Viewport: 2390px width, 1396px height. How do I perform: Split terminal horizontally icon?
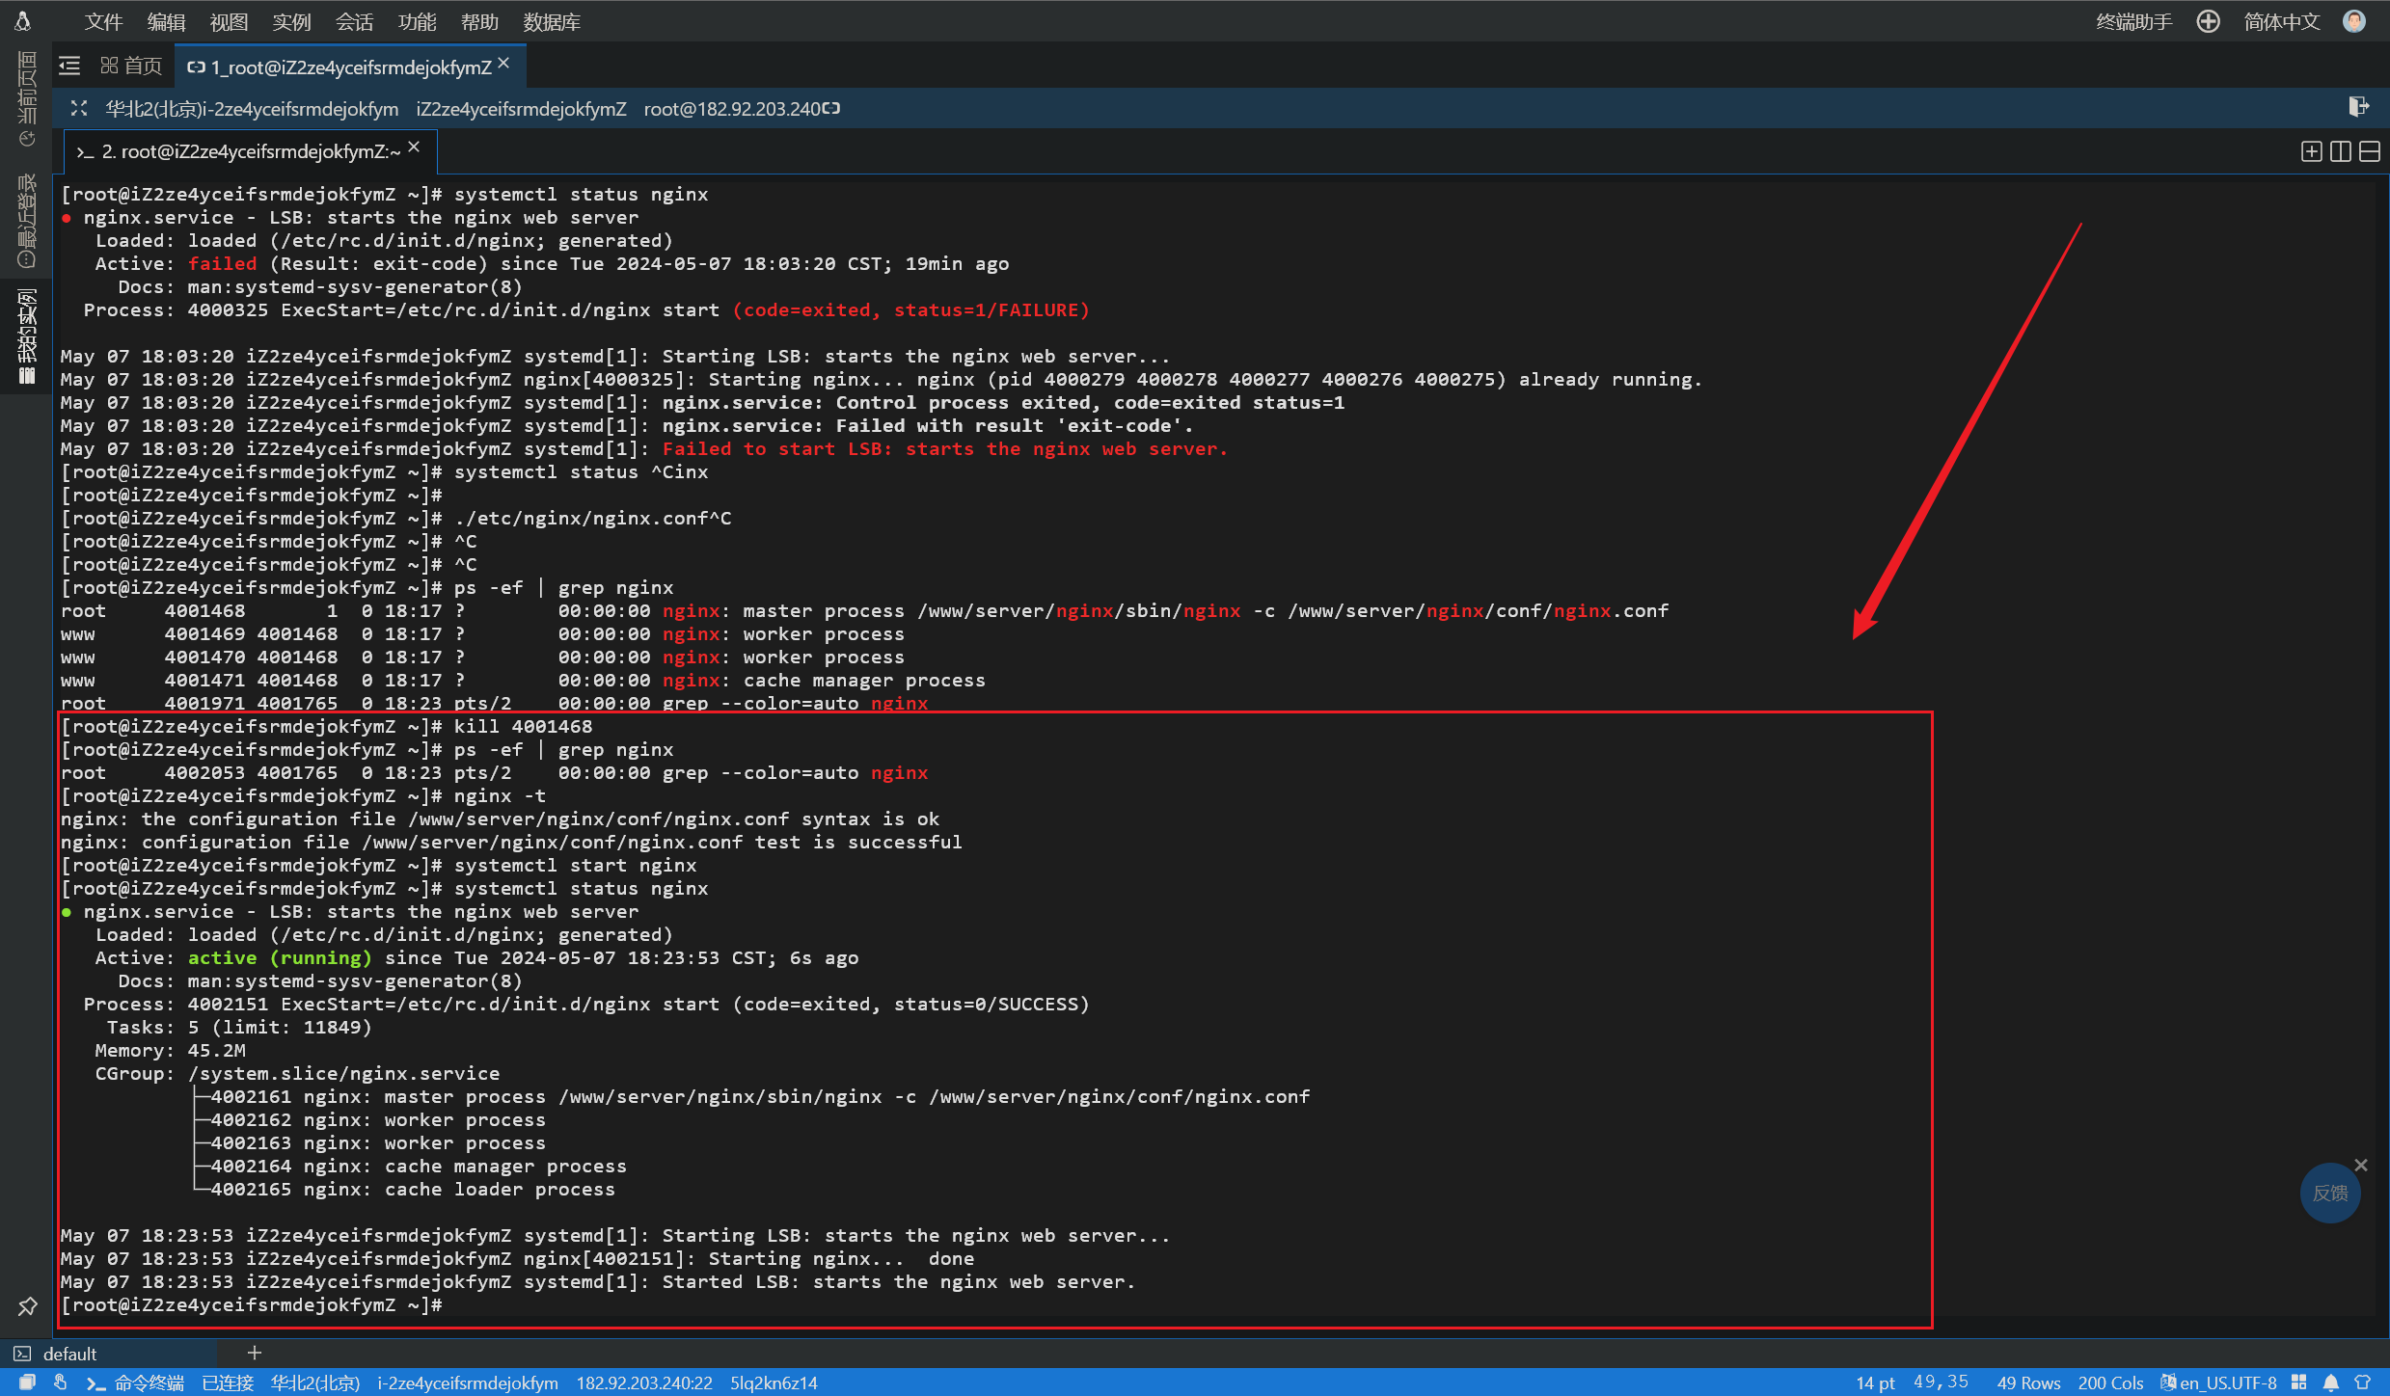(2370, 151)
